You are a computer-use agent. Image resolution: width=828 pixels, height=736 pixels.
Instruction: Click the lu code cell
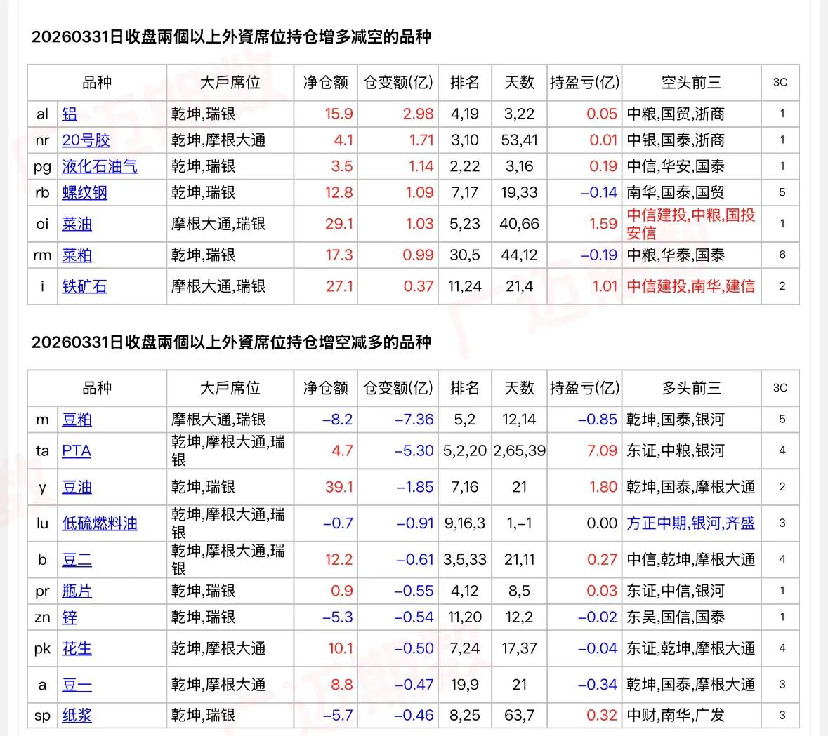point(42,523)
